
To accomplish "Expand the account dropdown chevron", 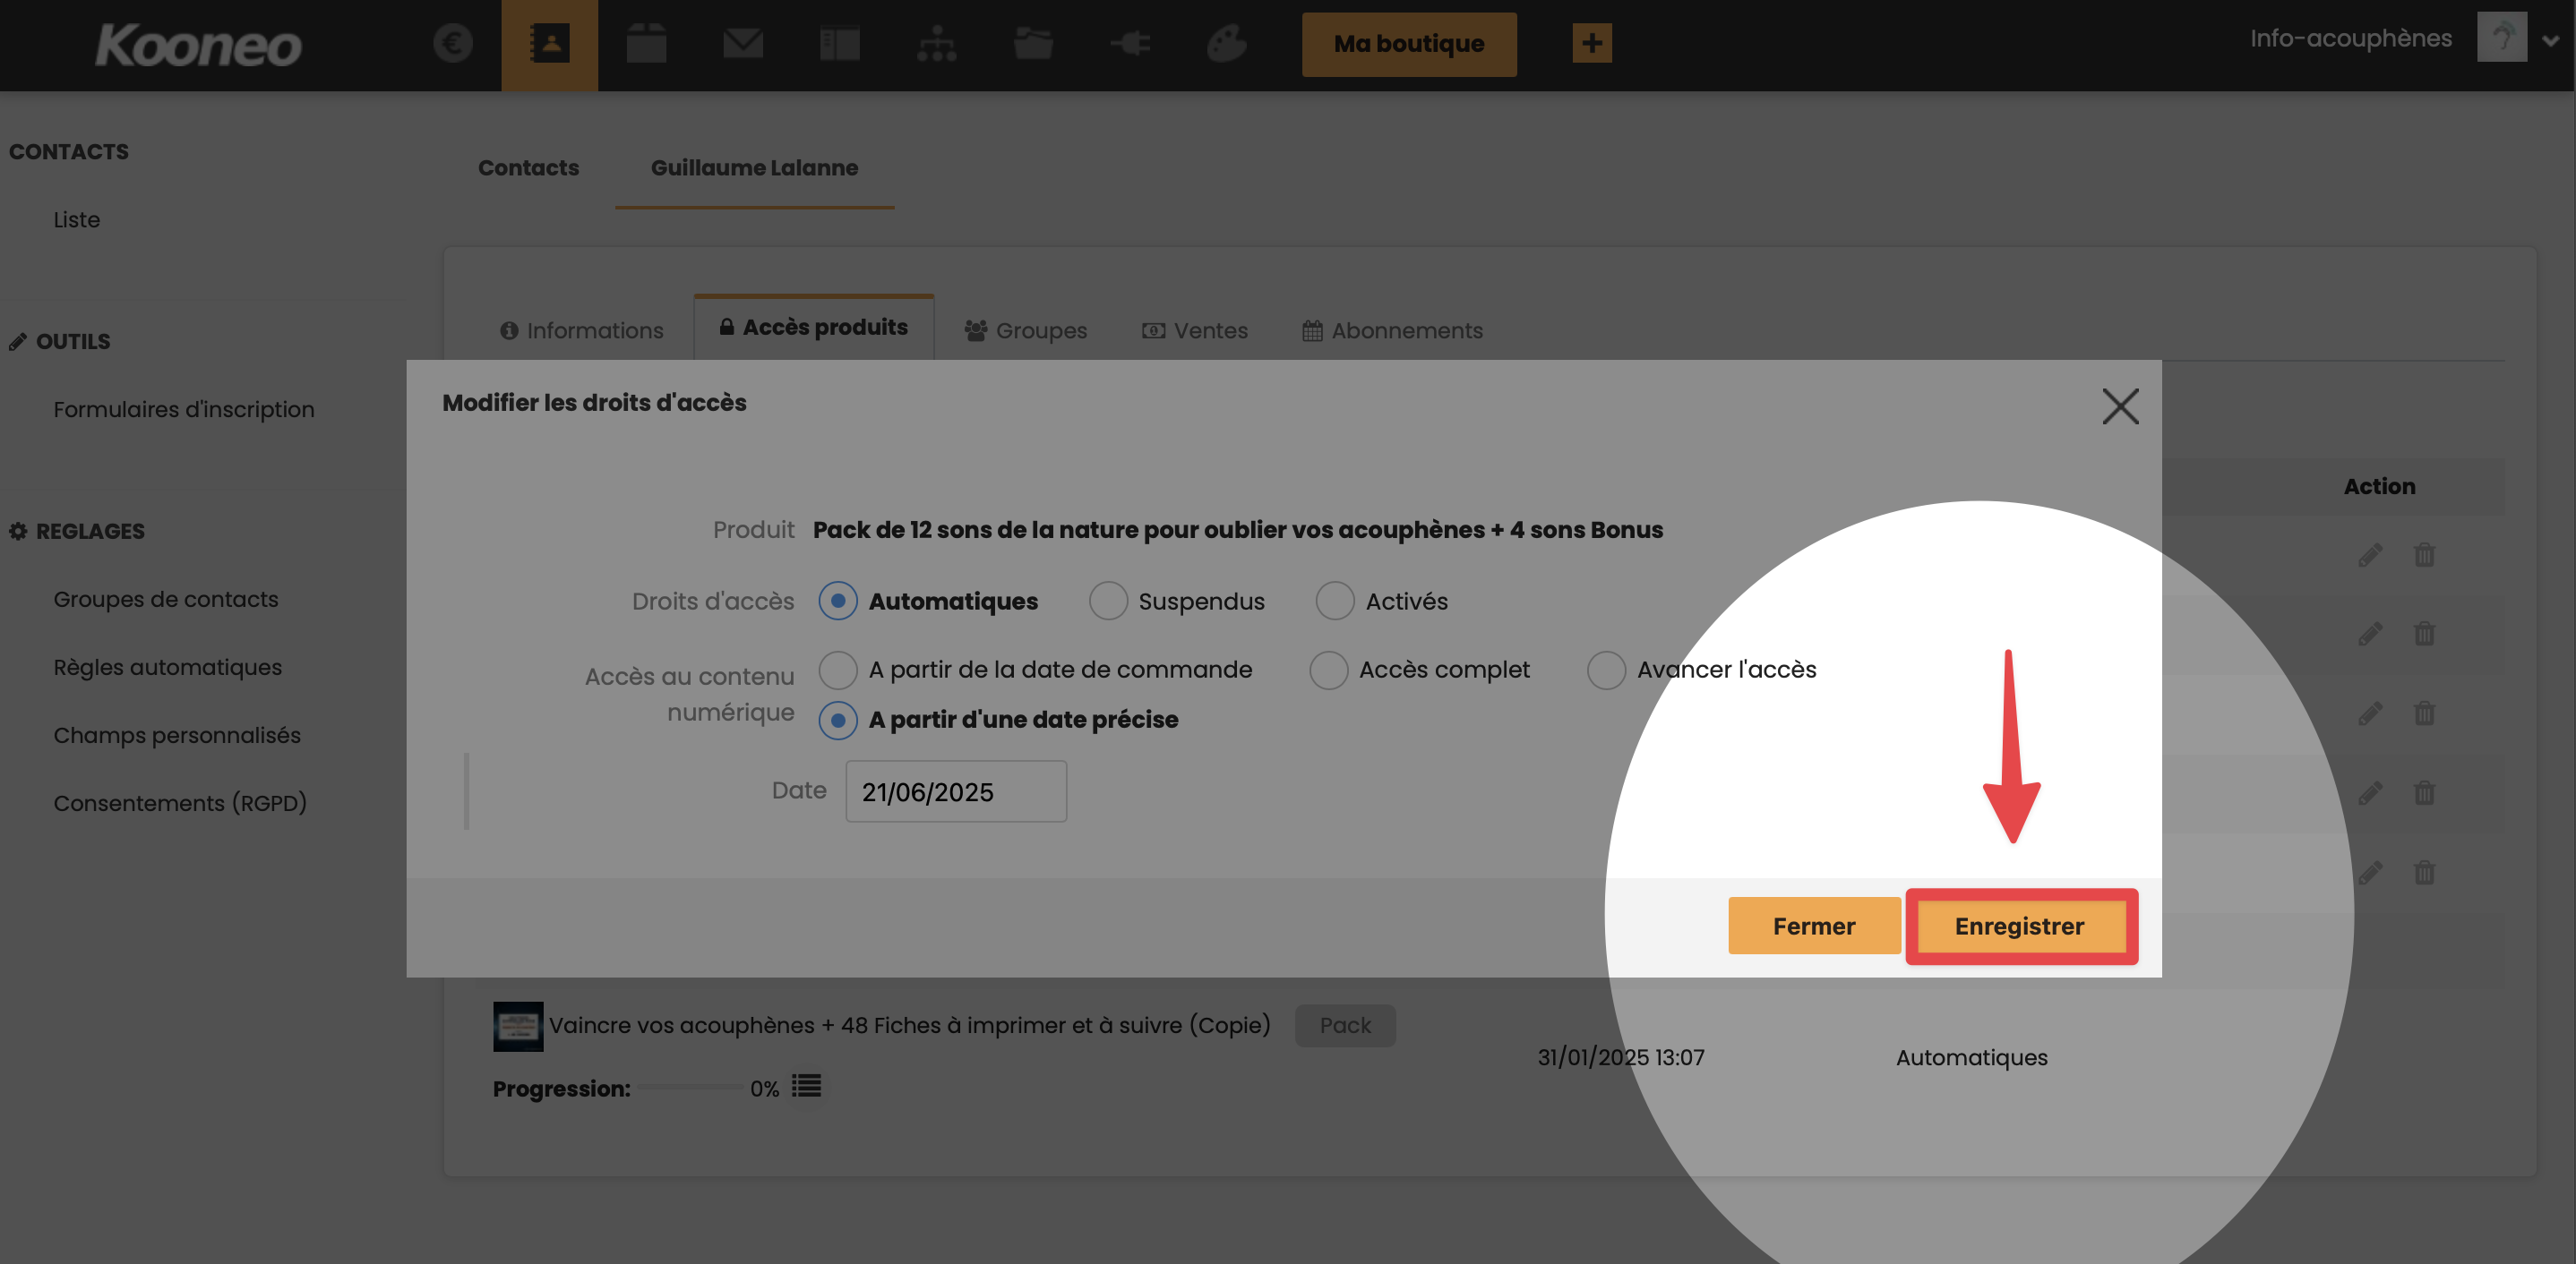I will point(2551,41).
